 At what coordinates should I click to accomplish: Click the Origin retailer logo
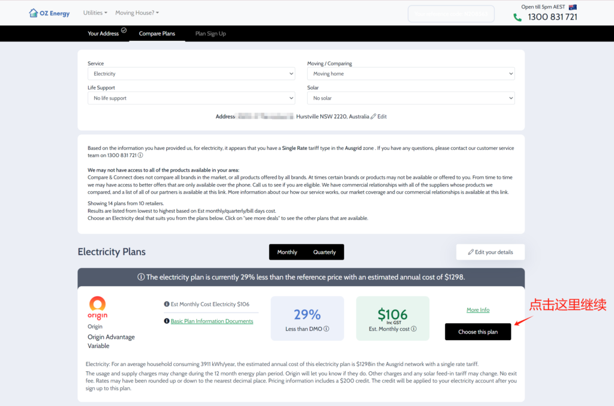pos(98,308)
